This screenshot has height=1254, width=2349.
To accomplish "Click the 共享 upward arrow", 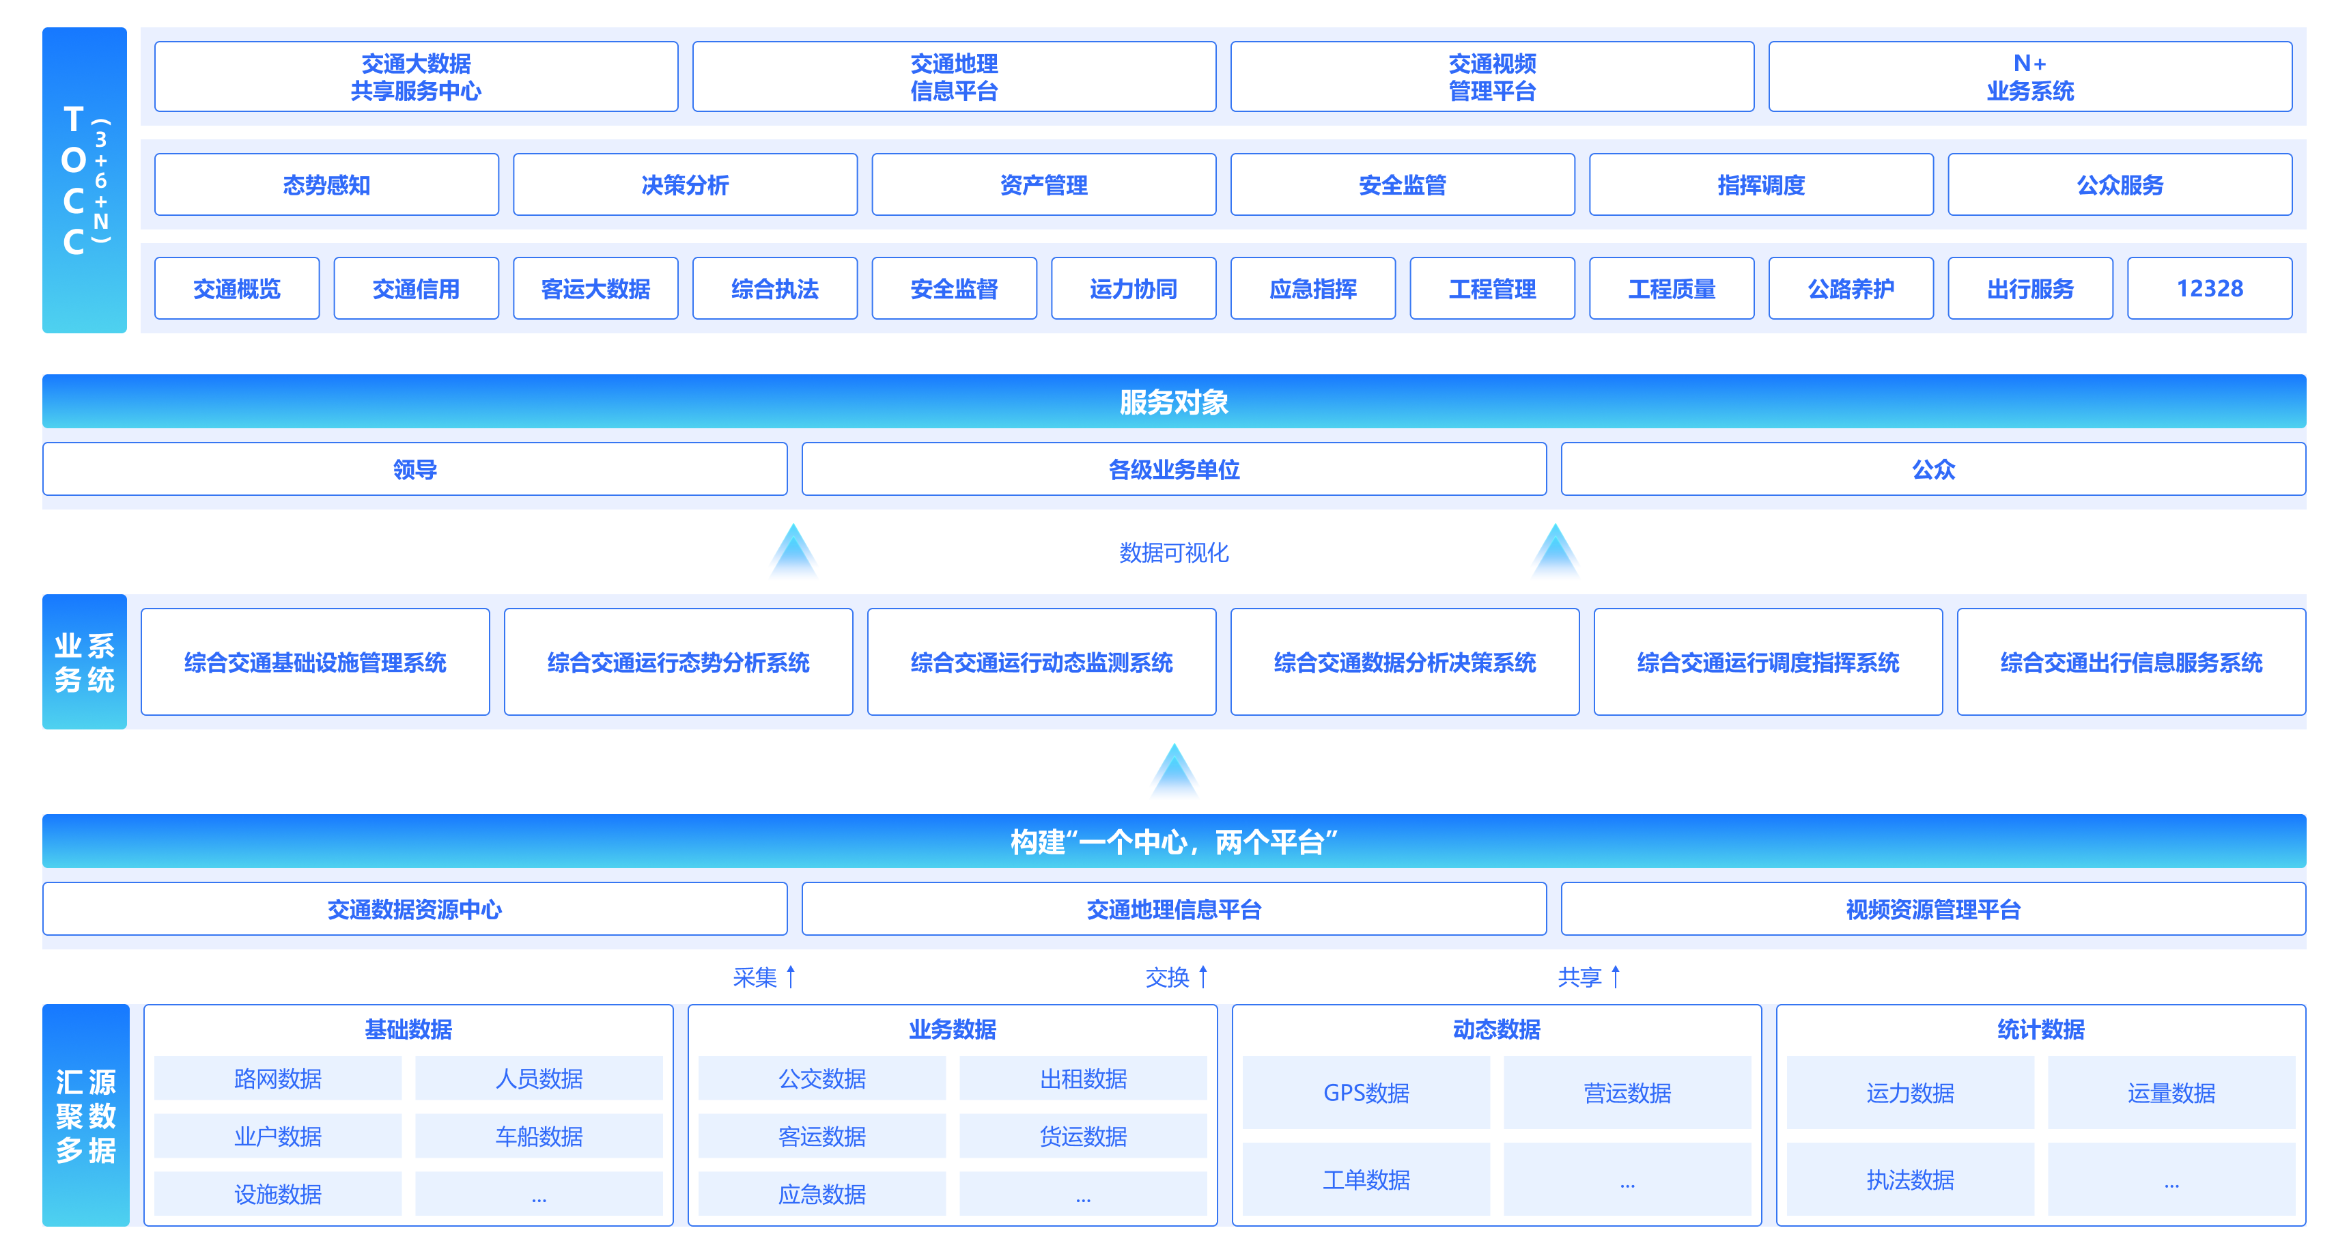I will (x=1616, y=977).
